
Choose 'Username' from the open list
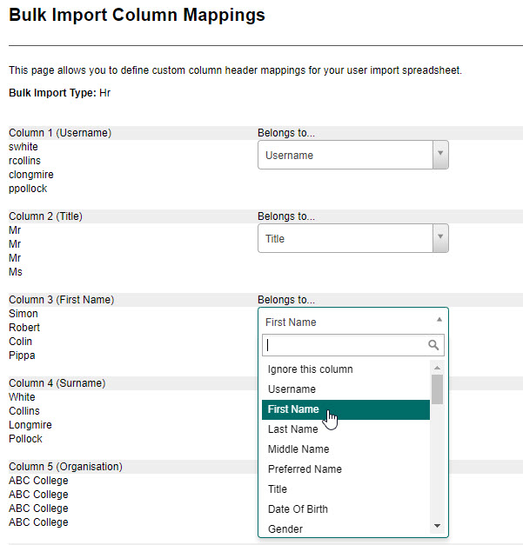[292, 389]
